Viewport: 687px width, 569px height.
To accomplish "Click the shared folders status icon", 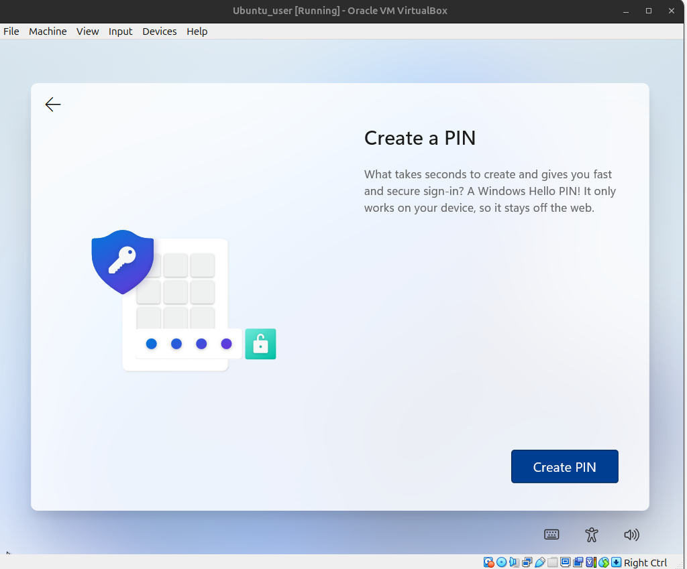I will click(x=553, y=562).
